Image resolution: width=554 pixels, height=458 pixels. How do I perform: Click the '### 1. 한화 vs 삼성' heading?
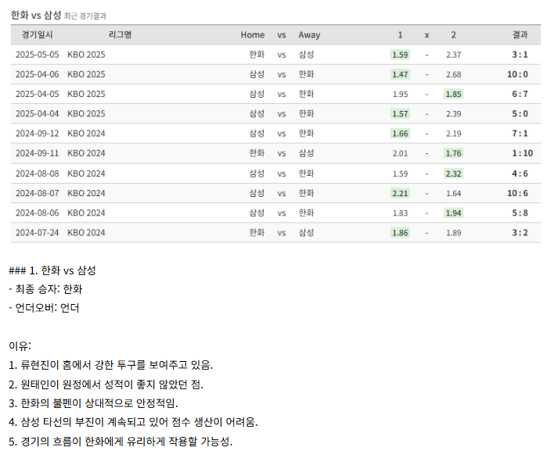tap(52, 270)
